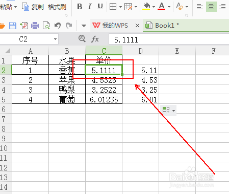Click the Copy (复制) button
This screenshot has height=194, width=229.
33,7
